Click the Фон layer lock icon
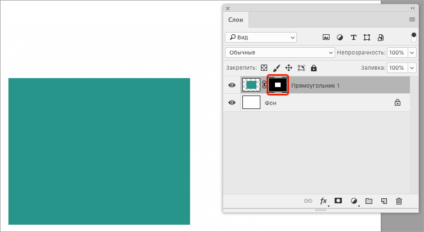The image size is (424, 232). coord(398,102)
